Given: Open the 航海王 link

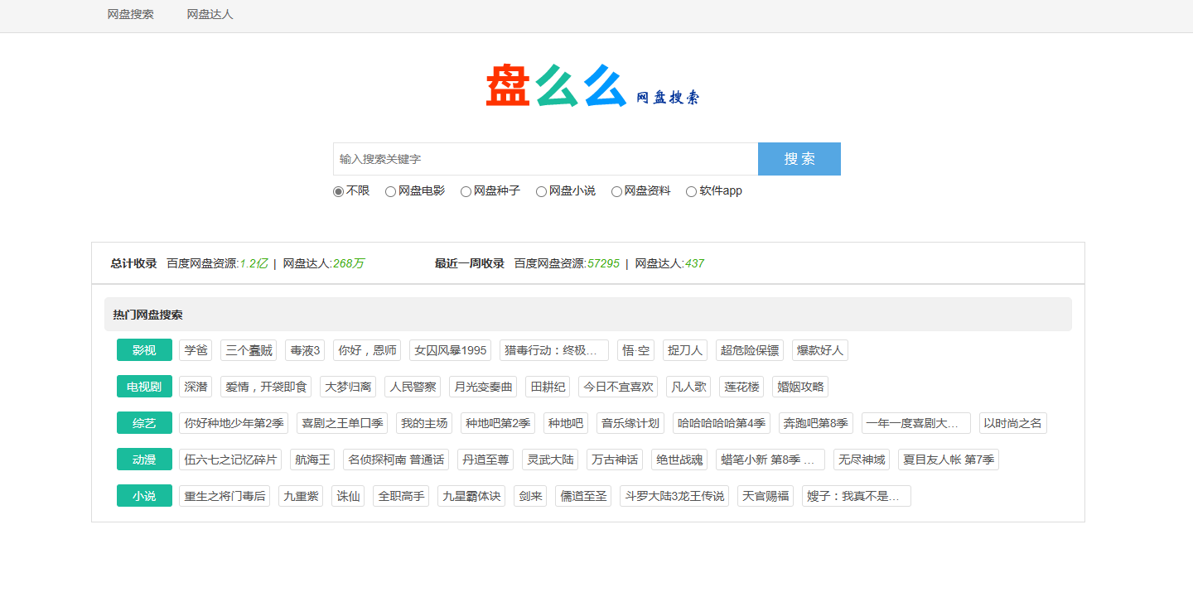Looking at the screenshot, I should tap(312, 460).
